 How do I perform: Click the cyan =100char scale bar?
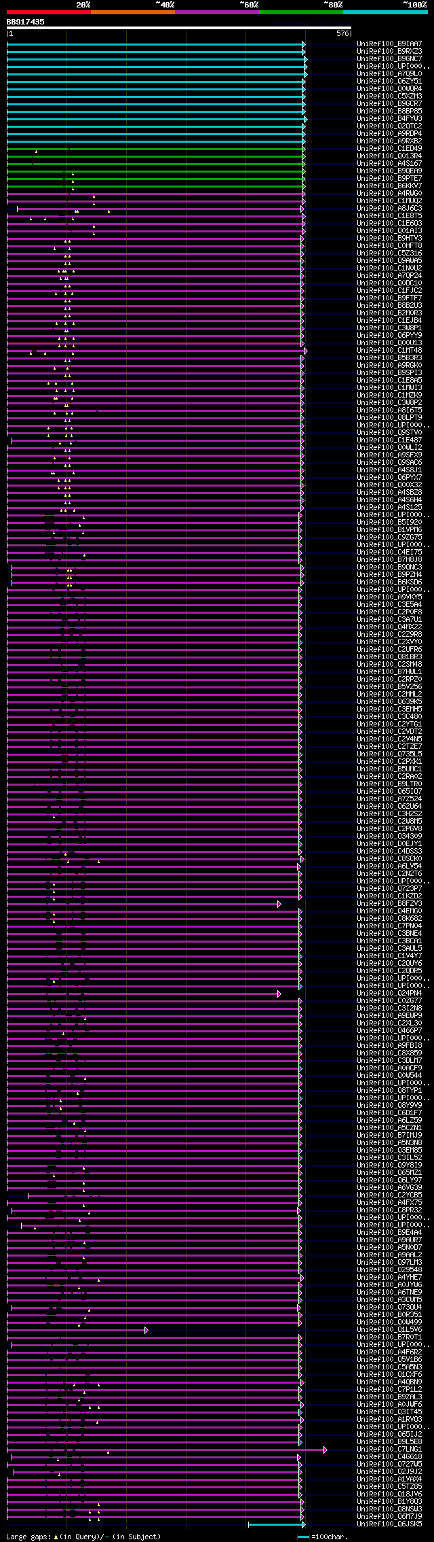303,1536
